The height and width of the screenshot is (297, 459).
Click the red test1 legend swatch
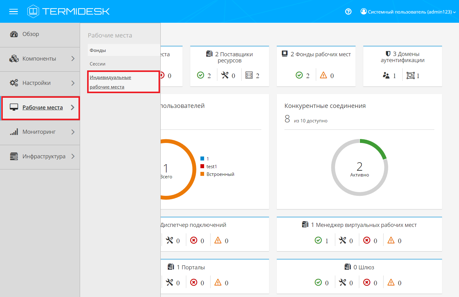coord(202,166)
